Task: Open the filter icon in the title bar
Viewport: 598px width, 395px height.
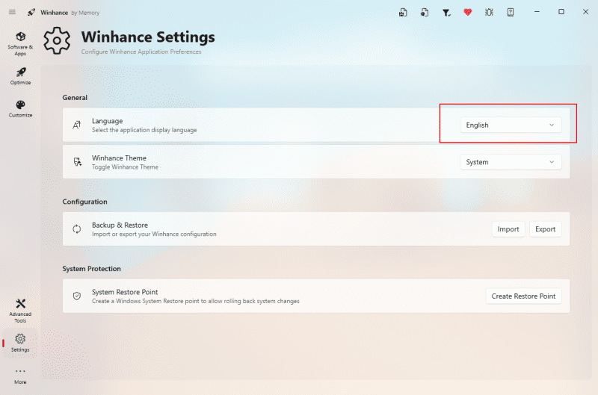Action: [446, 13]
